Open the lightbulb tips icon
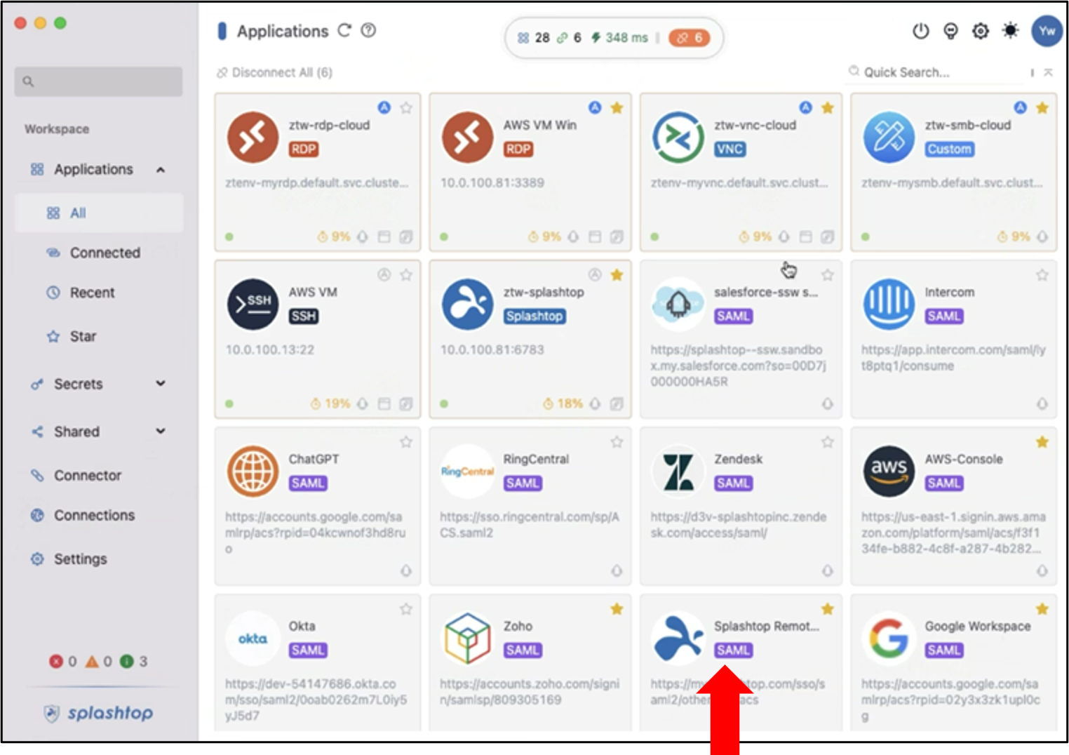Screen dimensions: 1069x755 (950, 31)
